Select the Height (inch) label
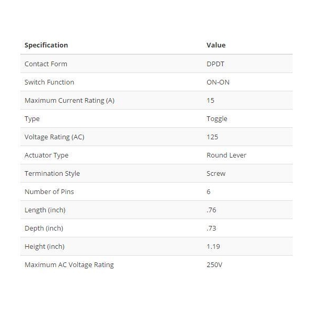 pos(44,246)
